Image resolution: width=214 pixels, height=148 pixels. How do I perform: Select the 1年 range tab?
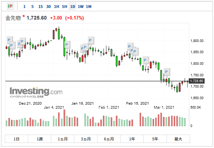pyautogui.click(x=132, y=139)
